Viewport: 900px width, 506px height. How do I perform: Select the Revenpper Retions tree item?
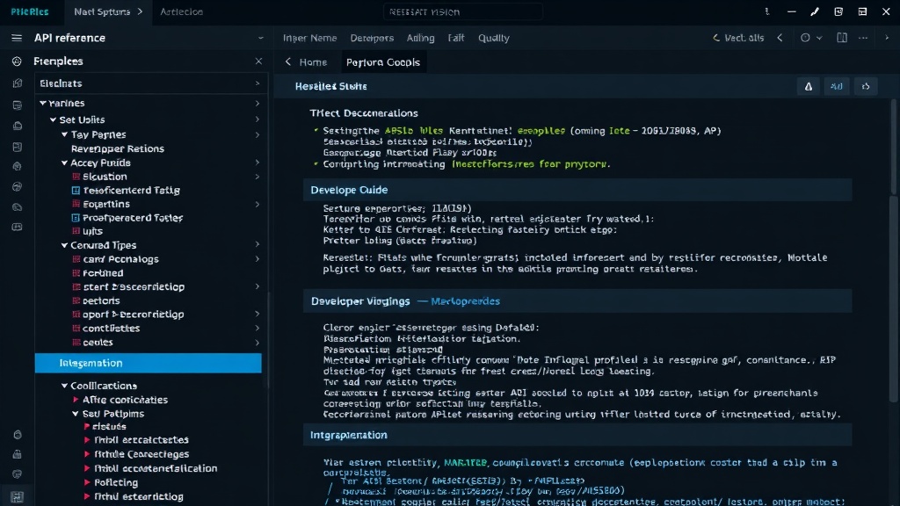click(x=118, y=148)
